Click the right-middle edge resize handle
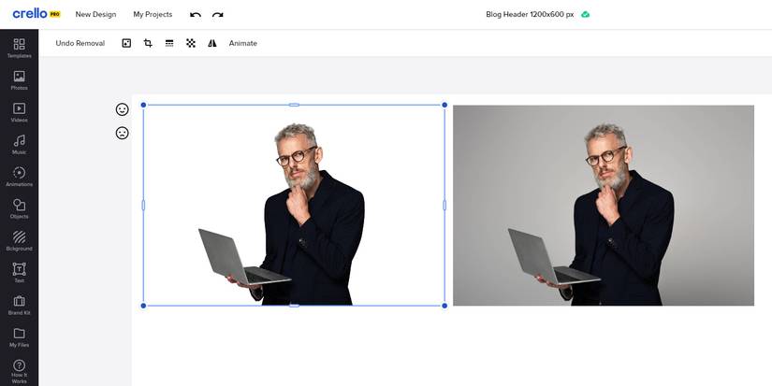The height and width of the screenshot is (386, 772). [x=444, y=205]
